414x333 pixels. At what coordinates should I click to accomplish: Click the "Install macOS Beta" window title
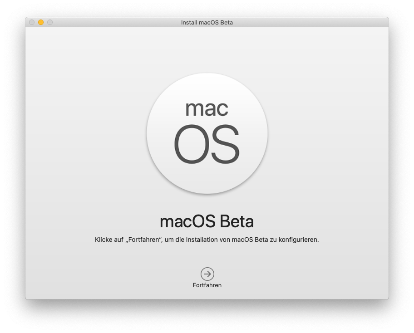(x=207, y=22)
